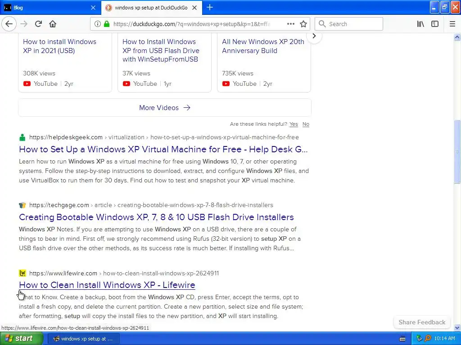The width and height of the screenshot is (461, 345).
Task: Click the orange magnifier tray icon
Action: point(428,339)
